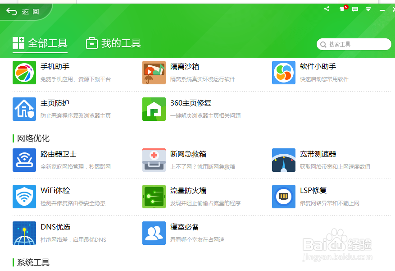395x271 pixels.
Task: Click the DNS优选 globe icon
Action: coord(24,233)
